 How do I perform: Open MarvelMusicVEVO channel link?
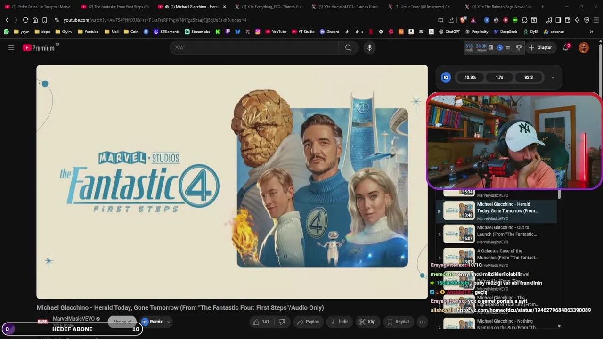coord(73,319)
